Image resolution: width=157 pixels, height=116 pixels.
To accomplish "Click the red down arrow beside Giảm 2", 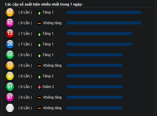I will point(39,87).
